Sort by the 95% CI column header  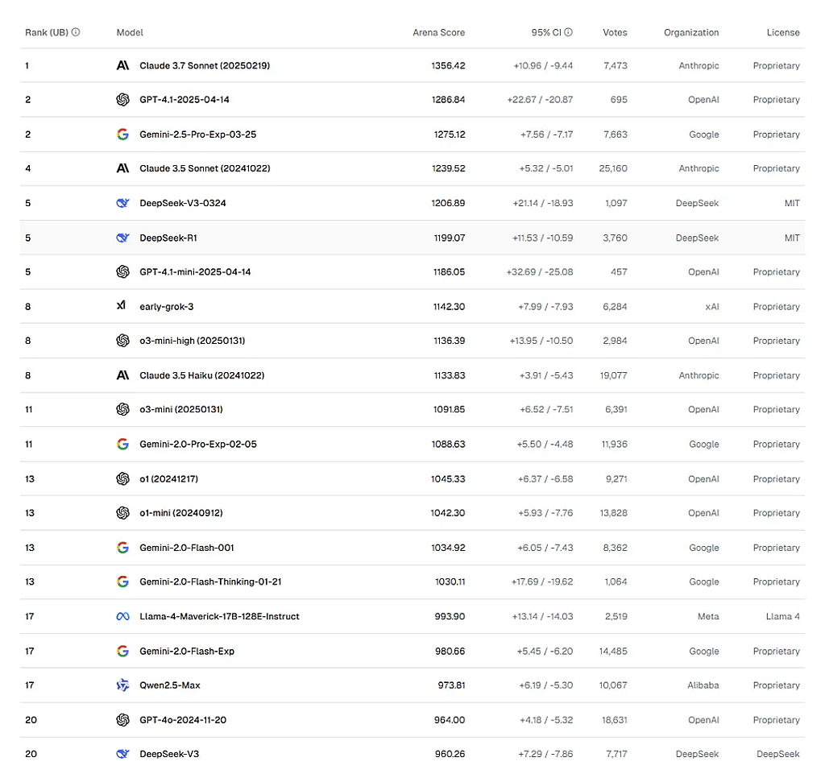[546, 32]
